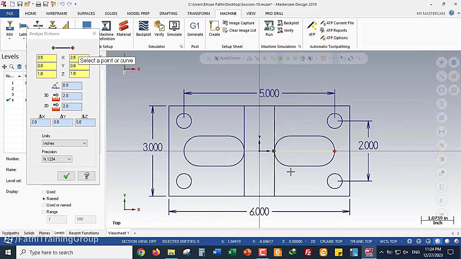The width and height of the screenshot is (461, 259).
Task: Open Google Chrome from taskbar
Action: pyautogui.click(x=141, y=253)
